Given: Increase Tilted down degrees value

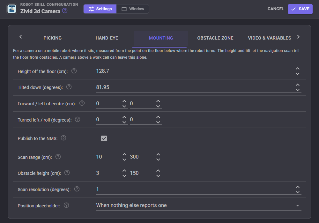Looking at the screenshot, I should tap(297, 85).
